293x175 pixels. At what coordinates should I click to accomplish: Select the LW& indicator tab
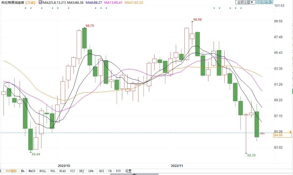click(91, 171)
